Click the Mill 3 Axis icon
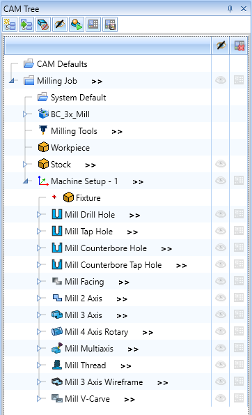The width and height of the screenshot is (252, 415). click(57, 315)
